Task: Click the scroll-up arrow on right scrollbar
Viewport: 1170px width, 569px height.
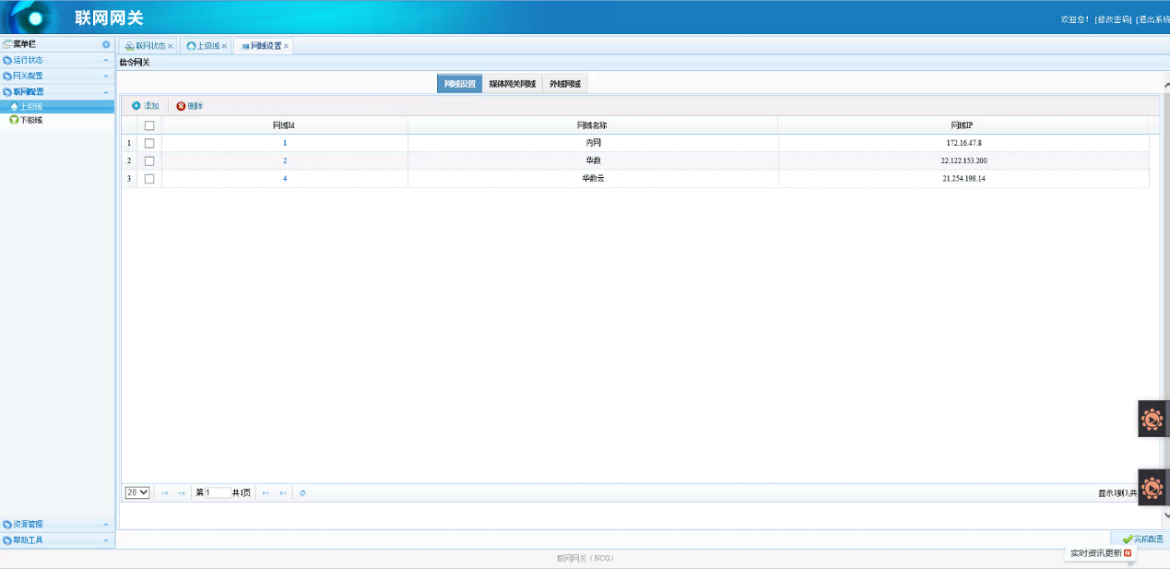Action: [x=1166, y=85]
